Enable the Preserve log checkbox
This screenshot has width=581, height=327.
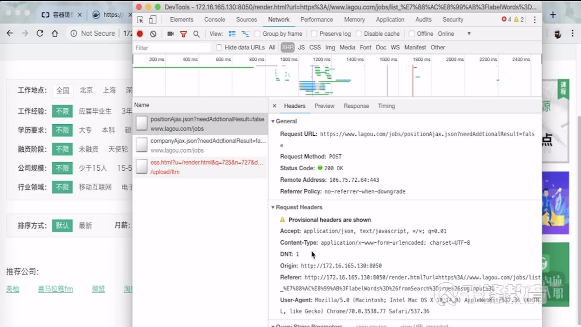click(x=314, y=34)
